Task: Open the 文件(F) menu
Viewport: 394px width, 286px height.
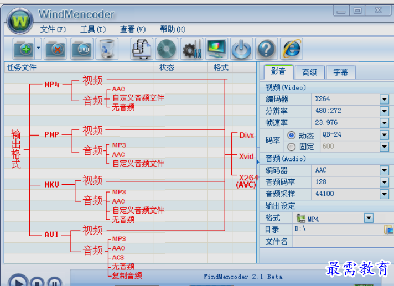Action: 53,29
